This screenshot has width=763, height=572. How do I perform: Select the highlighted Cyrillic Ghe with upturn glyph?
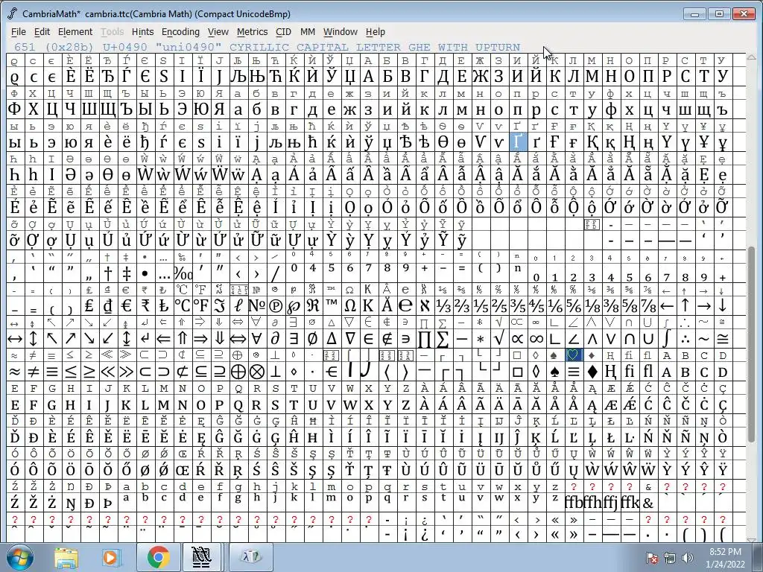click(517, 142)
